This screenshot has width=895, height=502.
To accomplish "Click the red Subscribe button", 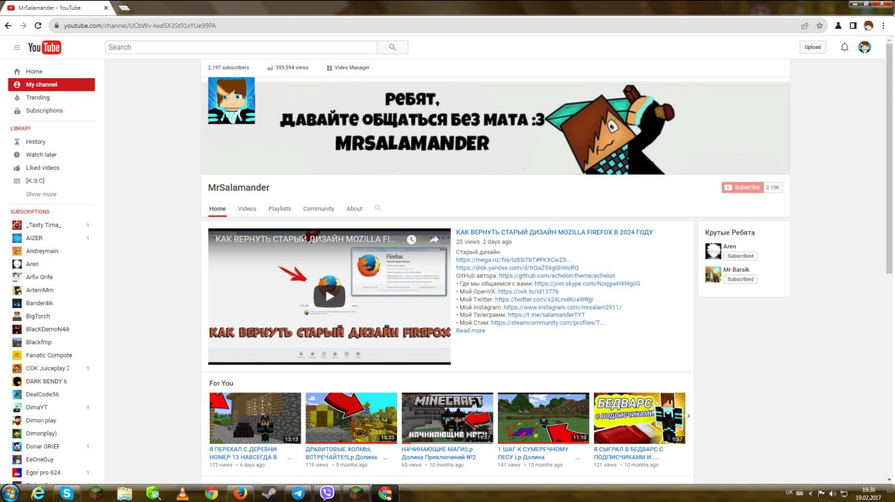I will tap(743, 187).
